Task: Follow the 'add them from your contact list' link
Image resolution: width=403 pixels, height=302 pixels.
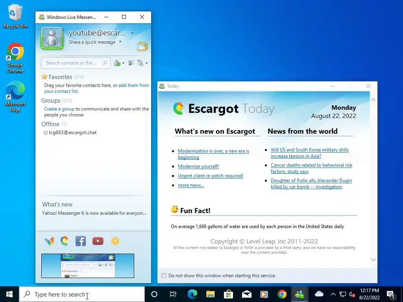Action: [97, 88]
